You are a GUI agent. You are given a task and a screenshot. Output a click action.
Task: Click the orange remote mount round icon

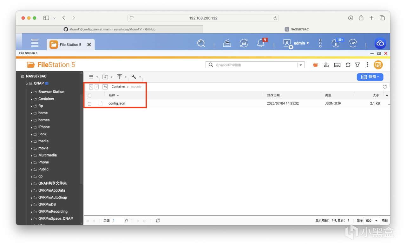coord(378,65)
